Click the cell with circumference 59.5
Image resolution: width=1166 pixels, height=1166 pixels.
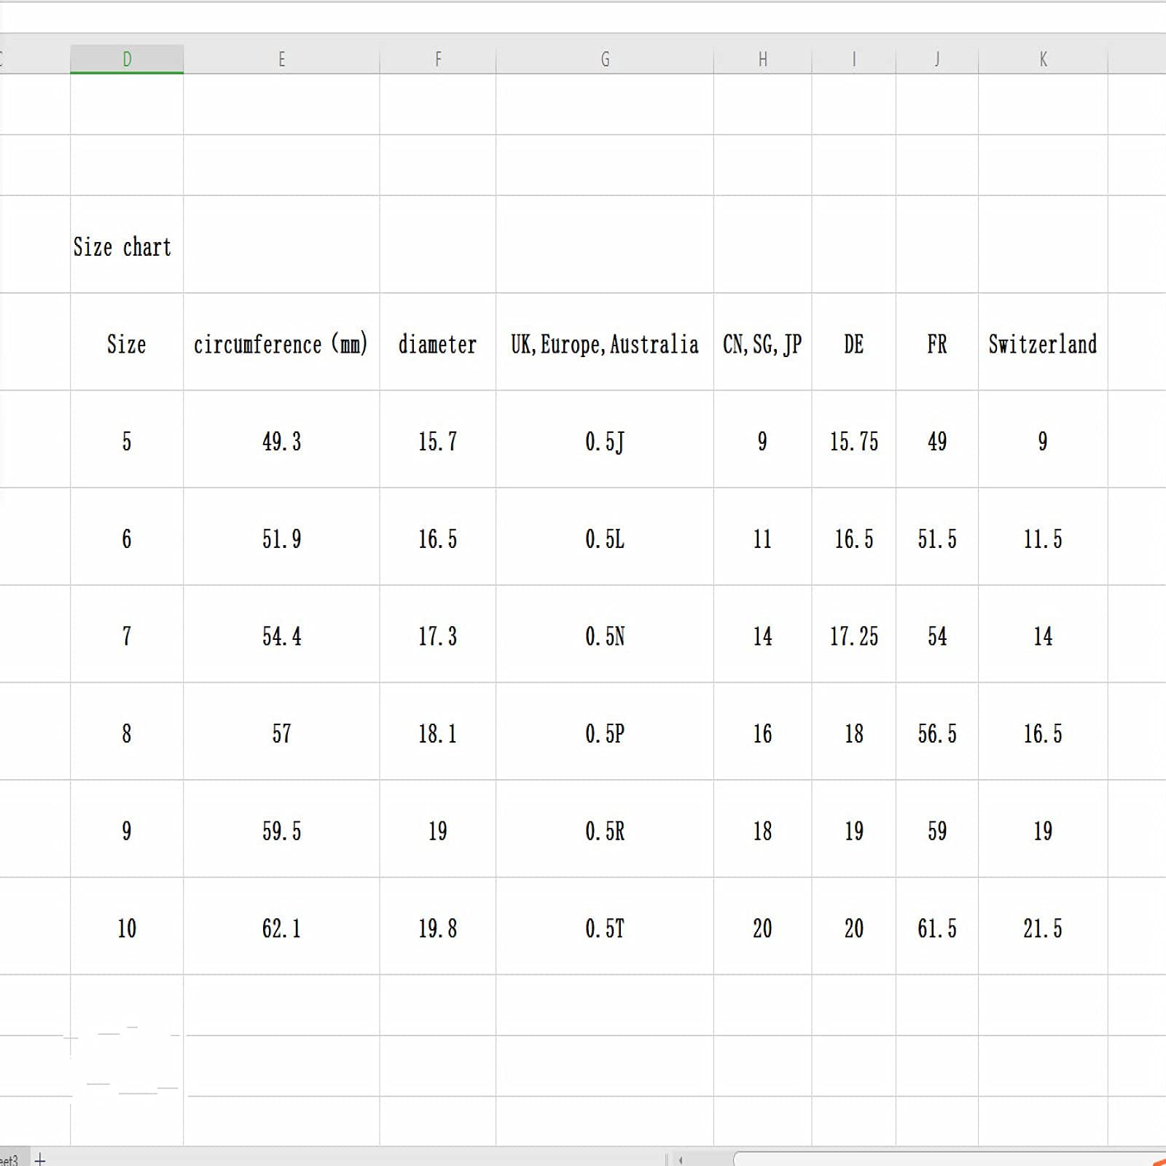coord(281,829)
